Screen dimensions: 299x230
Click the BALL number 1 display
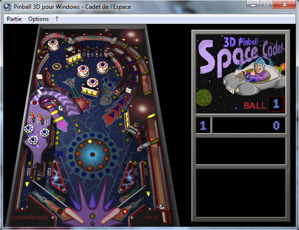point(276,104)
